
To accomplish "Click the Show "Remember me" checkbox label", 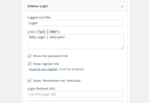I will (57, 81).
